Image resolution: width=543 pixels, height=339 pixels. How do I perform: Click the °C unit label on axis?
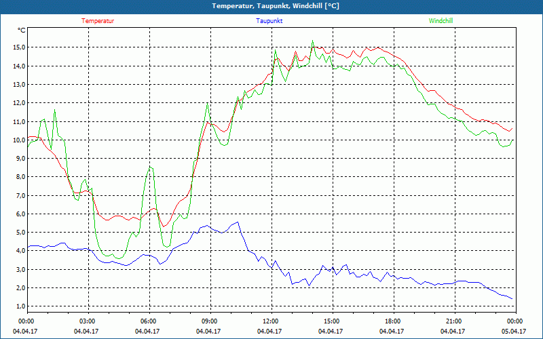pos(21,31)
